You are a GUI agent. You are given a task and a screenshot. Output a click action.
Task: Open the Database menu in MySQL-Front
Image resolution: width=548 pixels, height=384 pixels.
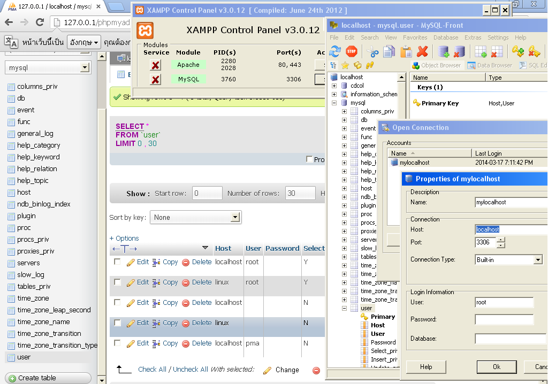tap(445, 37)
